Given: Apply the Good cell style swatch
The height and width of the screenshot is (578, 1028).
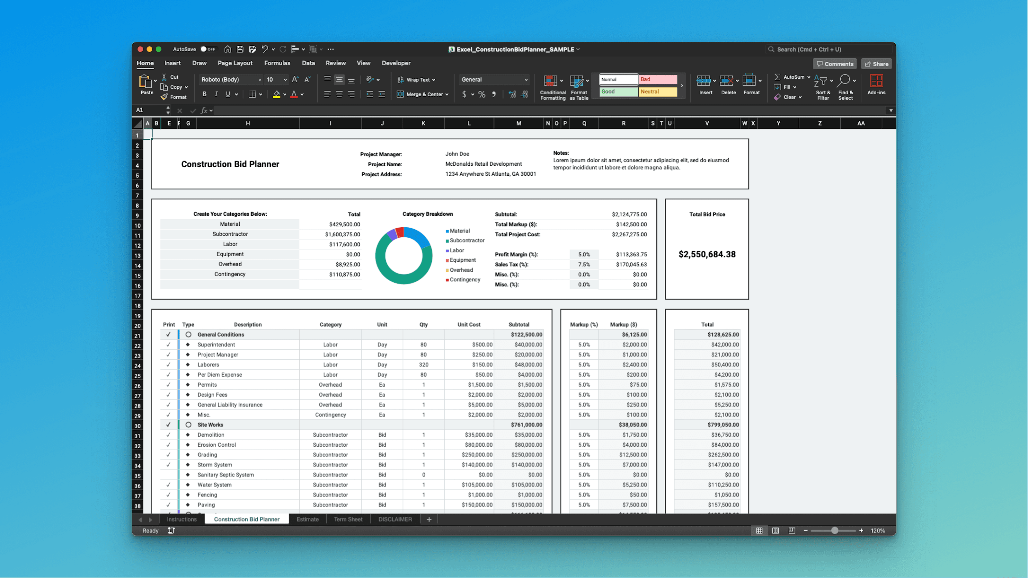Looking at the screenshot, I should [x=618, y=92].
